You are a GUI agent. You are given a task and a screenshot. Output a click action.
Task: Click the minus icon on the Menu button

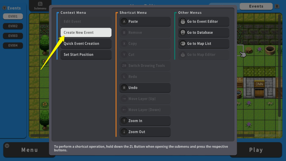coord(7,146)
